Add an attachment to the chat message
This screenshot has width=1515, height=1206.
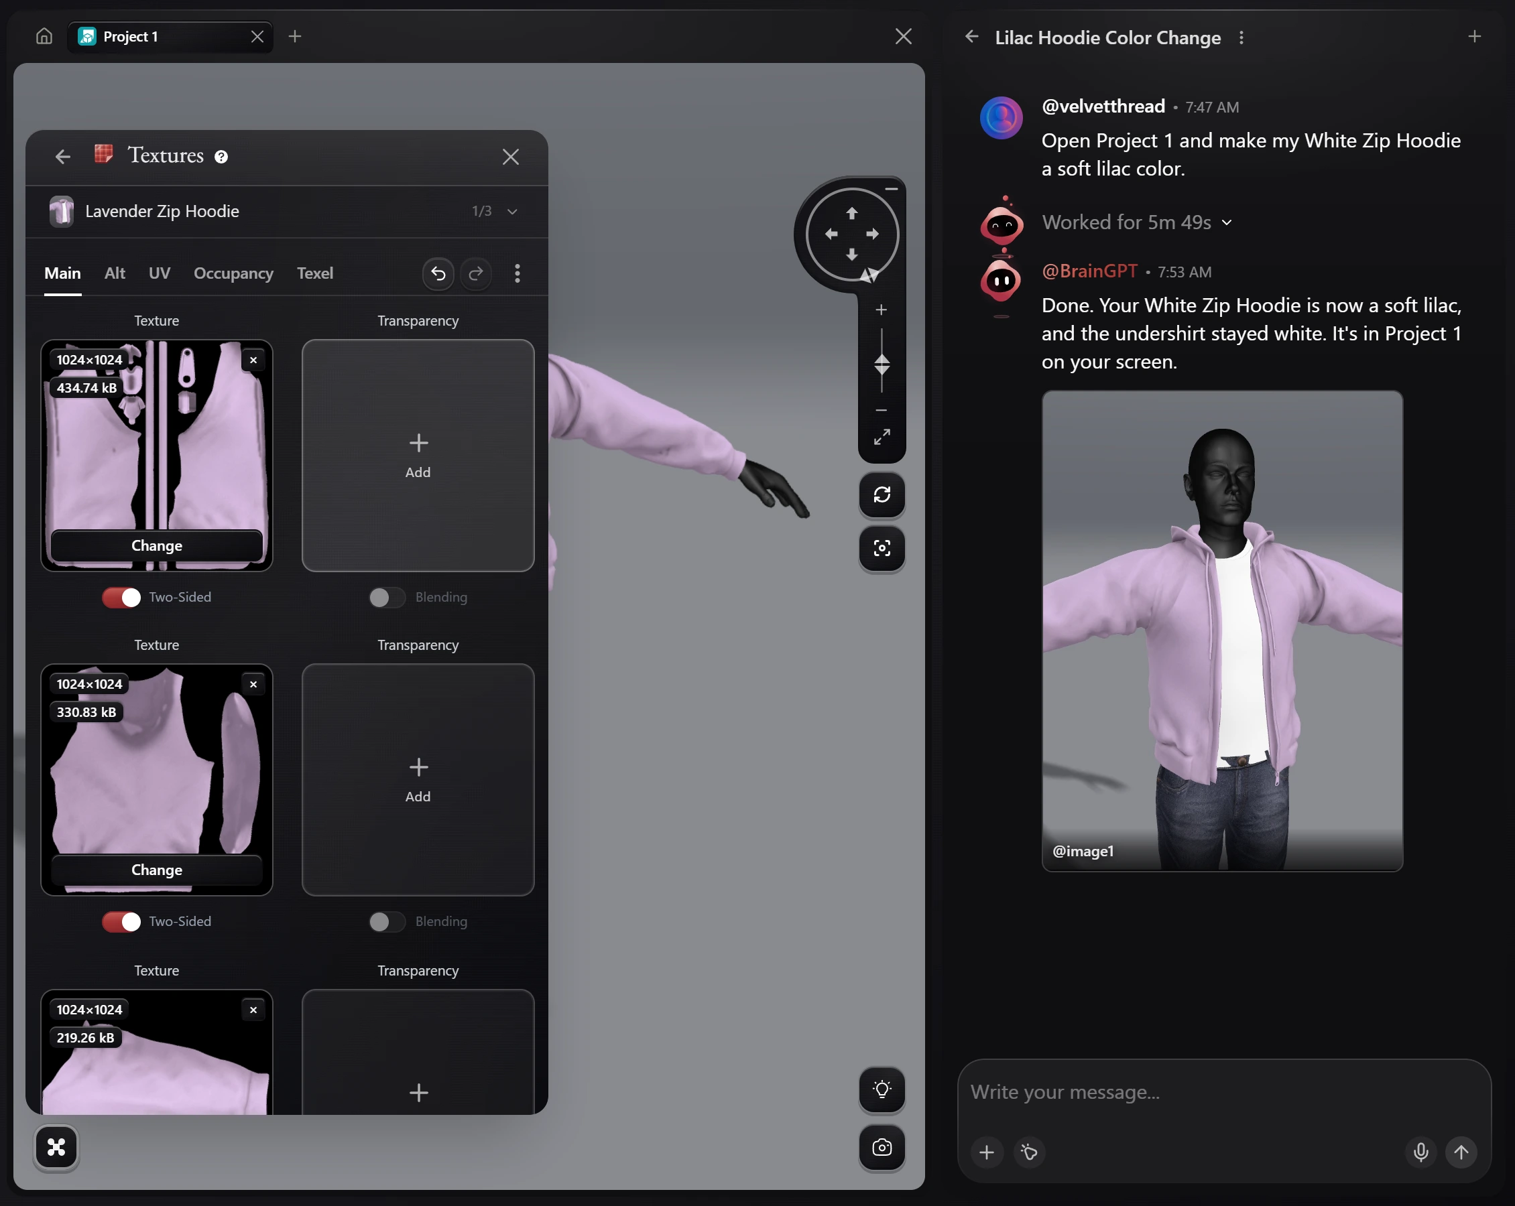pos(987,1152)
